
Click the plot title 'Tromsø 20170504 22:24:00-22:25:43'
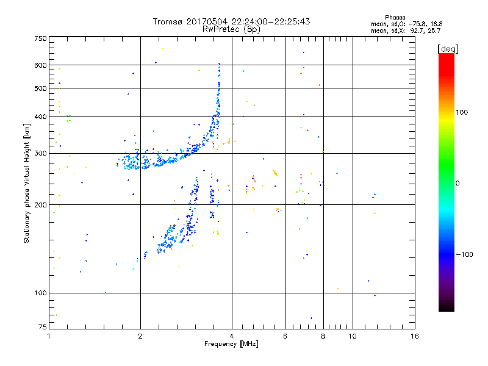tap(231, 21)
